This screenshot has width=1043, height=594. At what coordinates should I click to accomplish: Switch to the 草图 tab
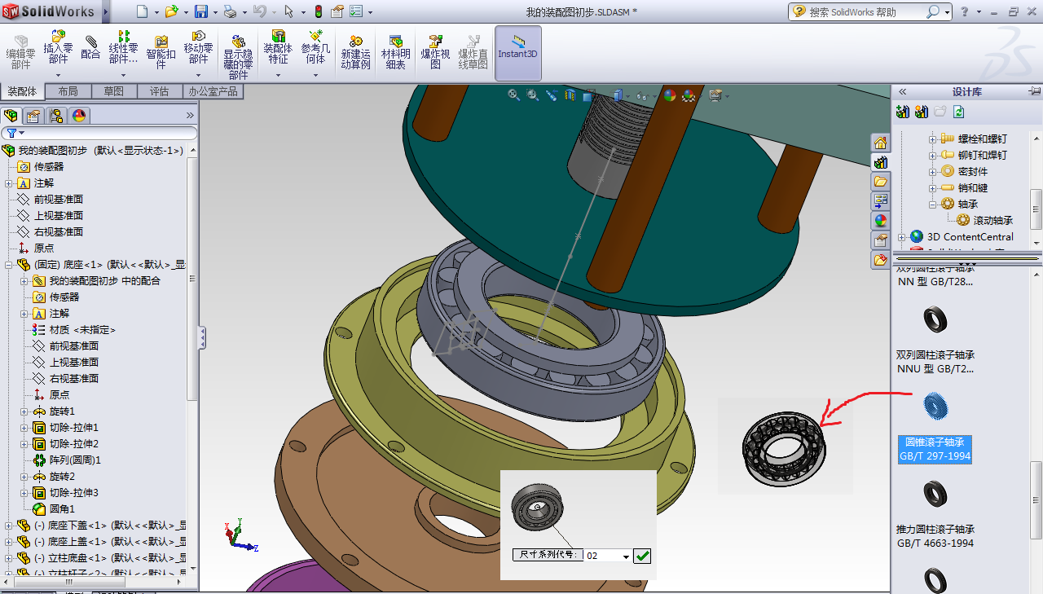114,91
